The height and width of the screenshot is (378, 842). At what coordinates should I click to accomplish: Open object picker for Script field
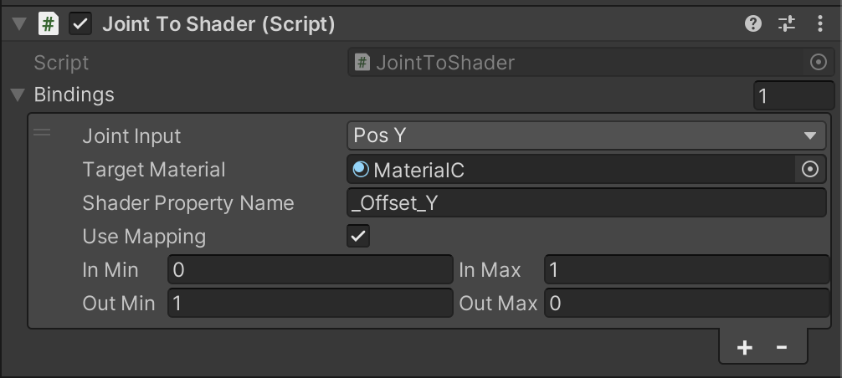818,63
